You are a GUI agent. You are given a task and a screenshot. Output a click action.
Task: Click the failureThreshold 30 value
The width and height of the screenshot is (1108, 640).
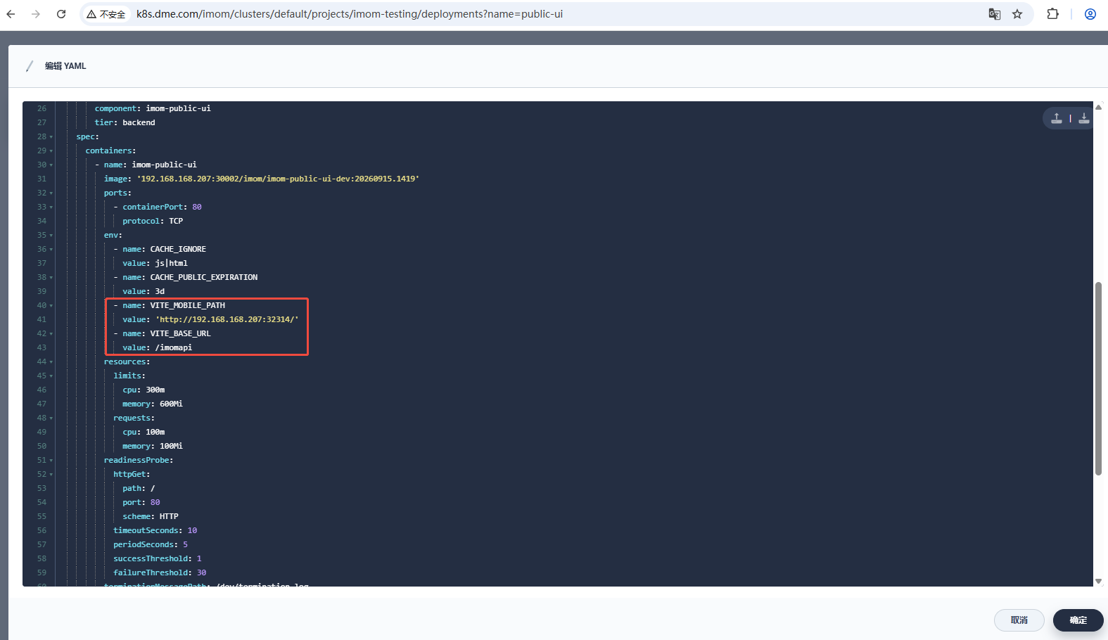[x=201, y=572]
